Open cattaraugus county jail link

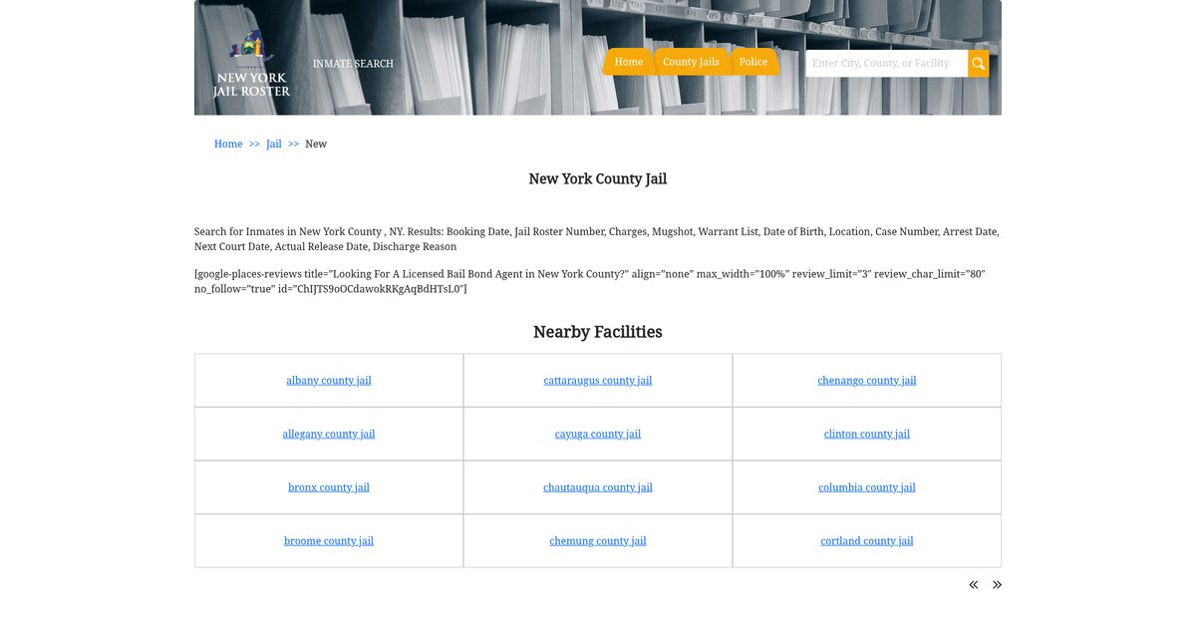point(598,381)
